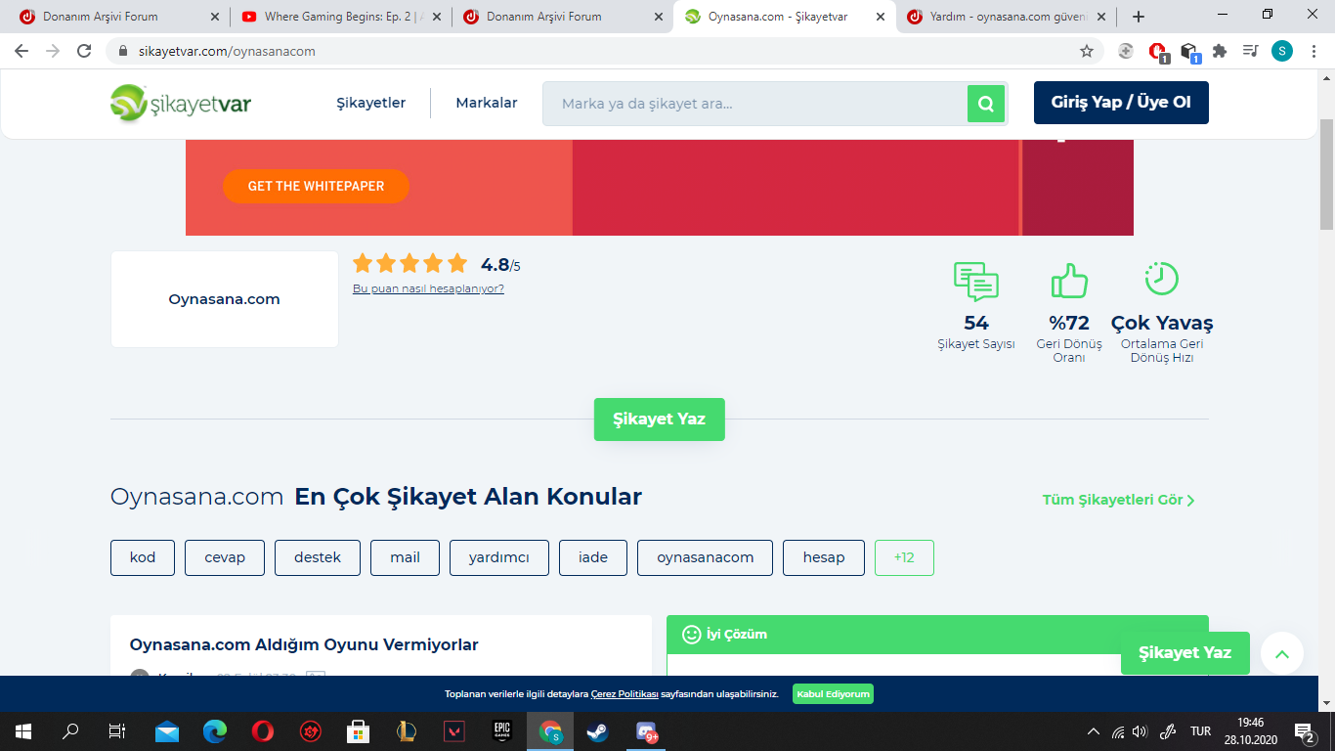Reload the page

(84, 51)
